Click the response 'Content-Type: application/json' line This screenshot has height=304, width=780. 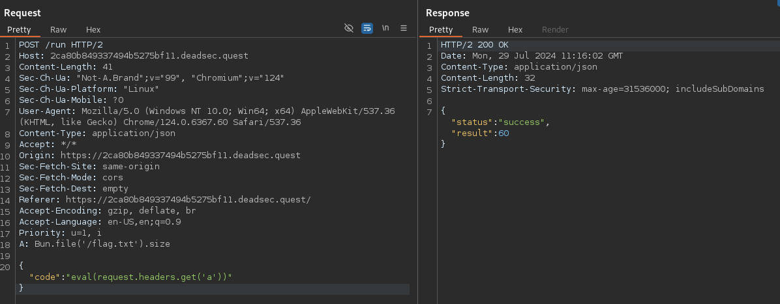pyautogui.click(x=519, y=66)
